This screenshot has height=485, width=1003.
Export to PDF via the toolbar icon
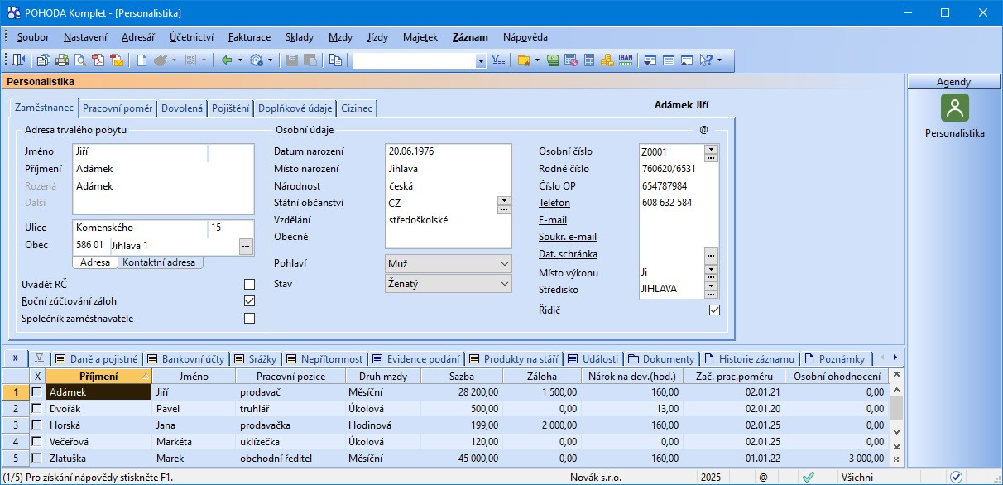click(x=98, y=60)
